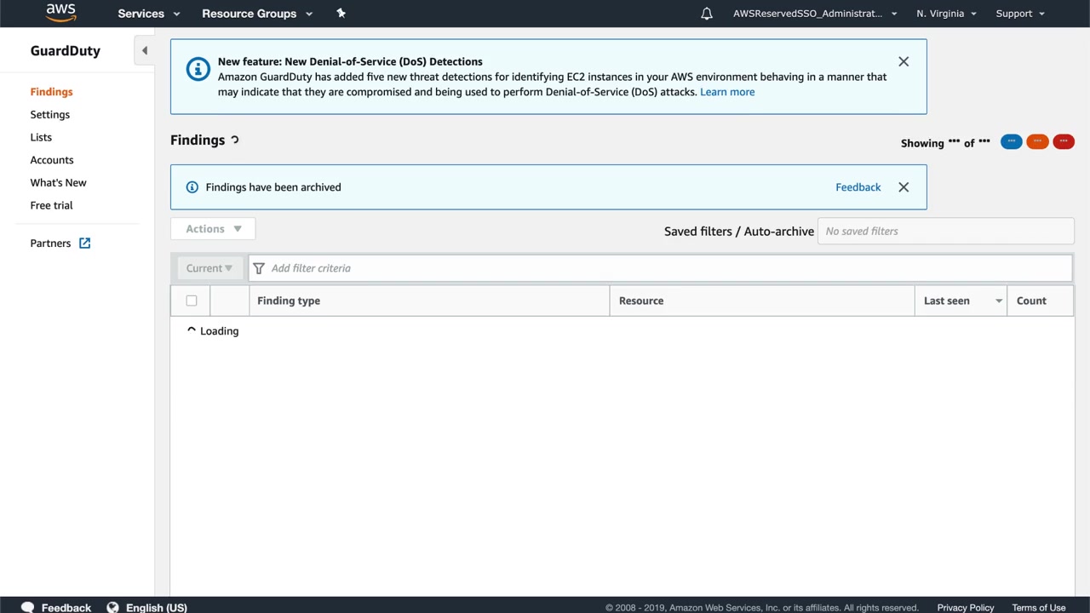This screenshot has width=1090, height=613.
Task: Click the pin shortcut icon in navbar
Action: (341, 13)
